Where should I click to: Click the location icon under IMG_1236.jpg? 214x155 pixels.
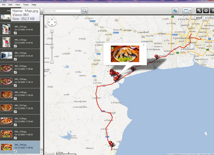tap(15, 98)
